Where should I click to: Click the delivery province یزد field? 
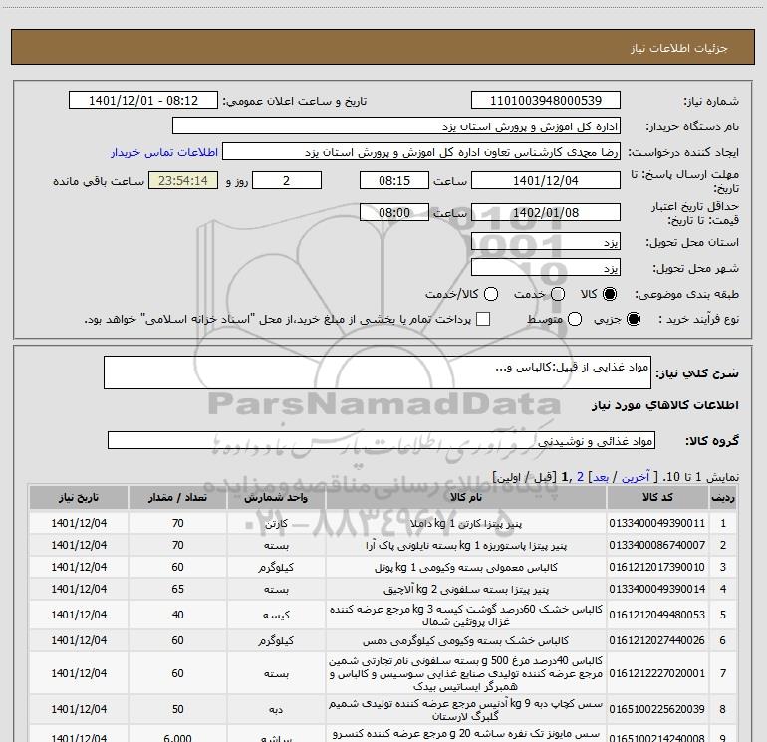coord(546,241)
